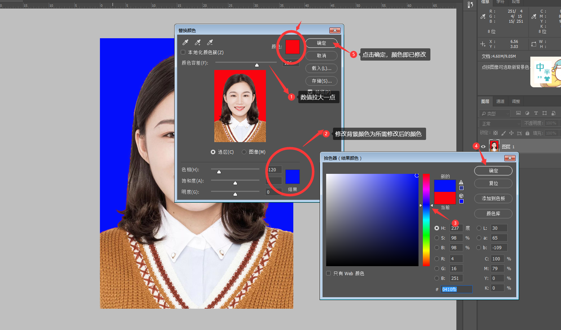This screenshot has width=561, height=330.
Task: Open the layer filter 类型 dropdown
Action: point(495,113)
